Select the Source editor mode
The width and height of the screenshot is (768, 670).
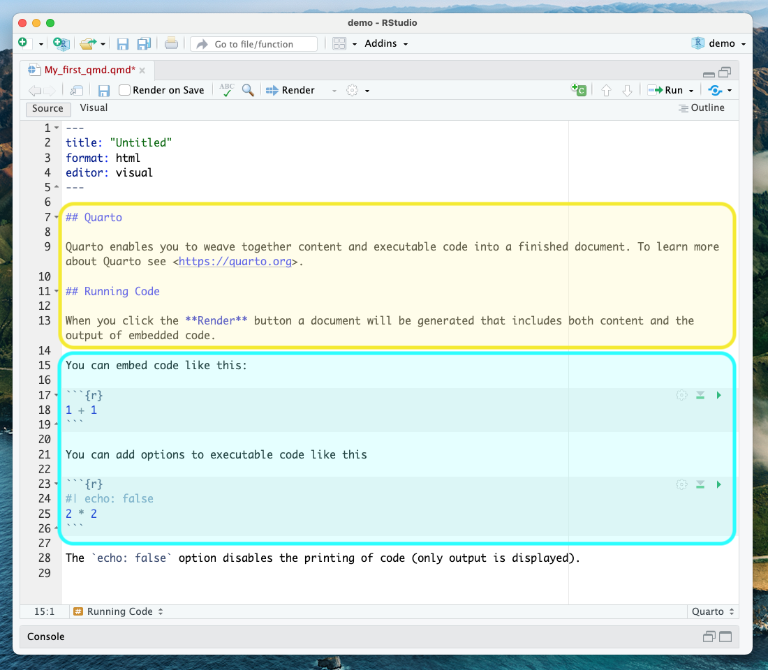(48, 109)
